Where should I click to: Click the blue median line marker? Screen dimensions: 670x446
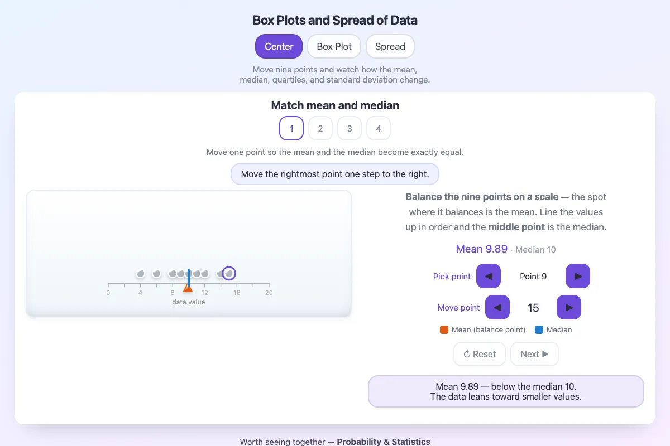coord(189,279)
